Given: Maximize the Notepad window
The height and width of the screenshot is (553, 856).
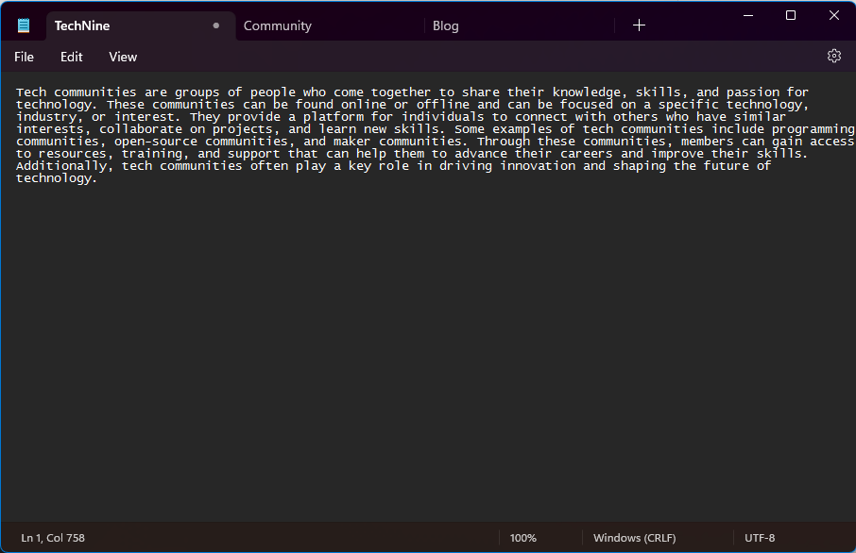Looking at the screenshot, I should click(791, 15).
